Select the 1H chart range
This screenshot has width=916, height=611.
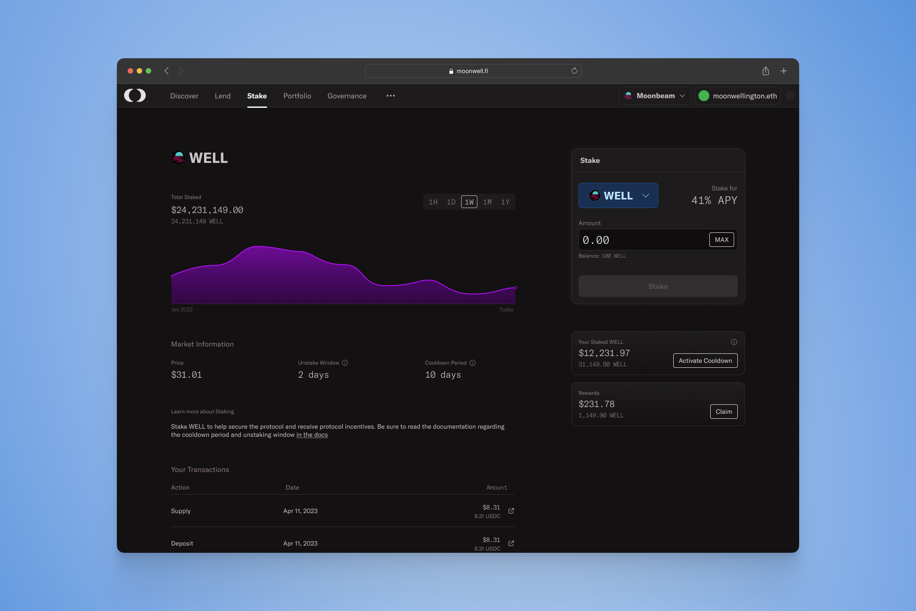click(433, 202)
